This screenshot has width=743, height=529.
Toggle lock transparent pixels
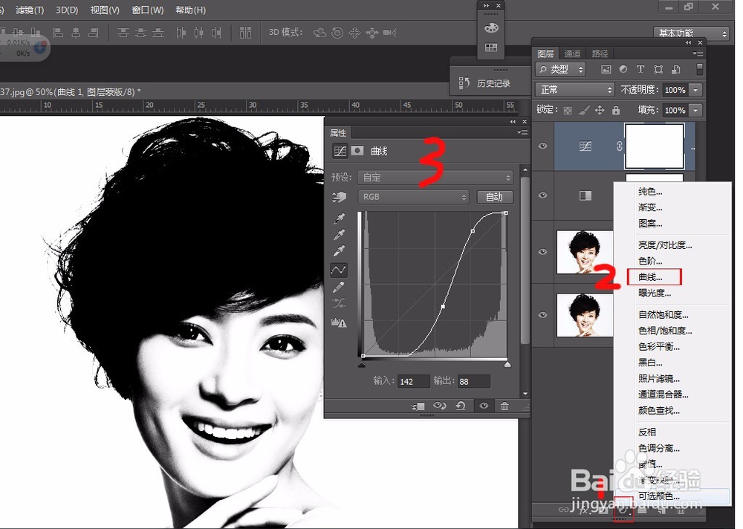[568, 111]
